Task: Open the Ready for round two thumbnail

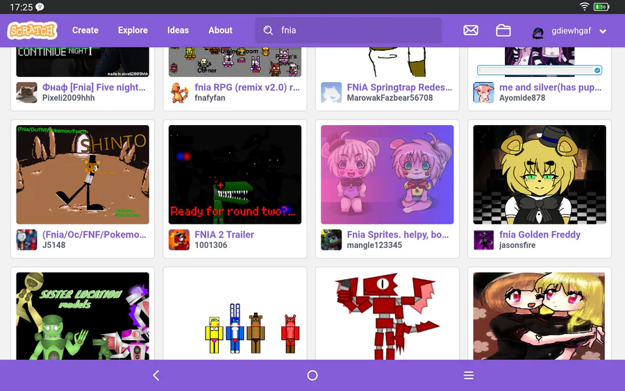Action: (x=235, y=174)
